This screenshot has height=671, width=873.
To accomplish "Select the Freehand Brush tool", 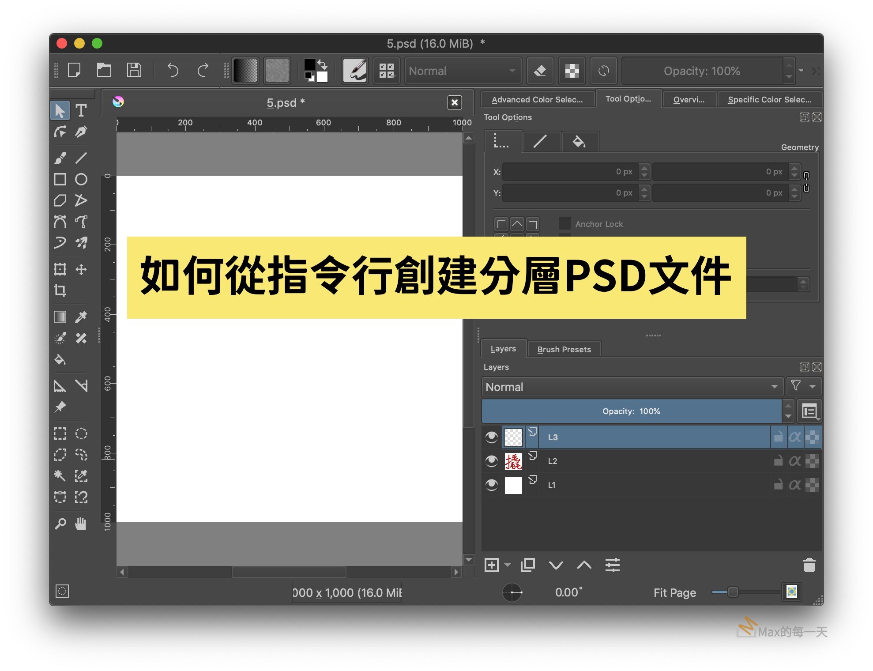I will click(x=60, y=158).
